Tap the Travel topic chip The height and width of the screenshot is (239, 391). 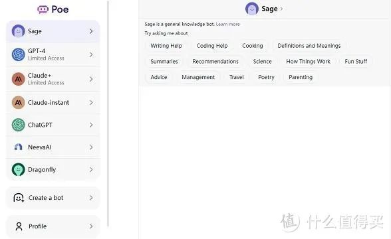[237, 77]
